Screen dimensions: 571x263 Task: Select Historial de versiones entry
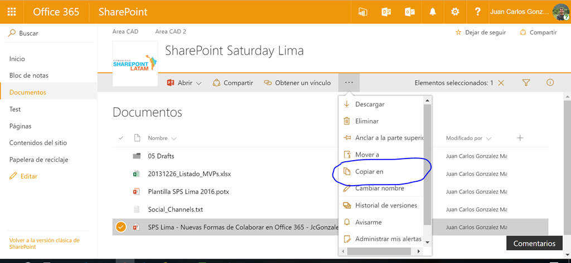click(x=386, y=205)
